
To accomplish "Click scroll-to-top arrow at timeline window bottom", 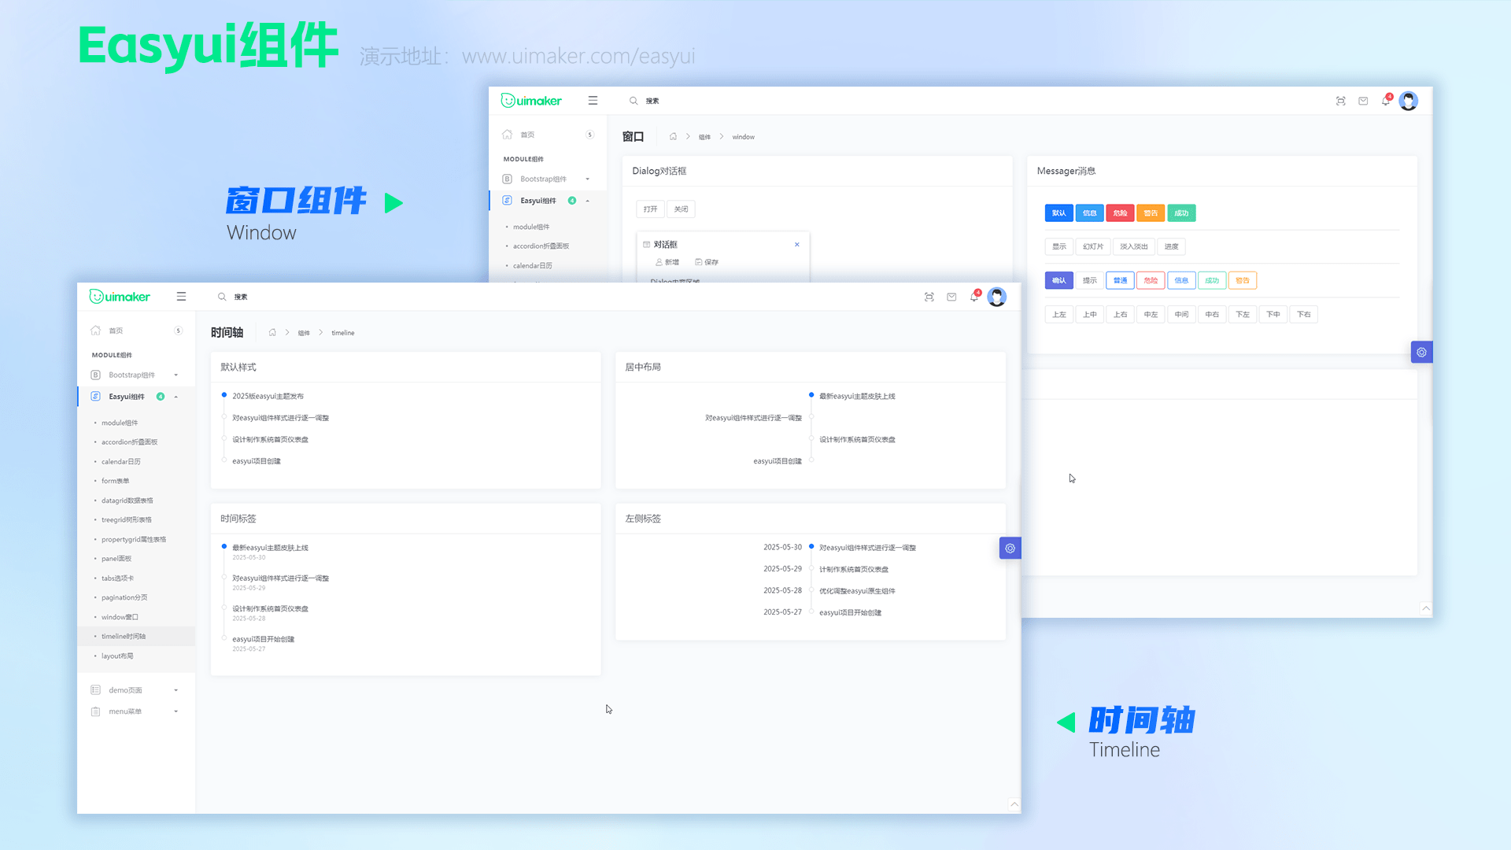I will (1014, 804).
